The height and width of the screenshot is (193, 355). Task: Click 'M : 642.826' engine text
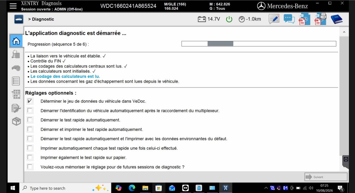[x=220, y=4]
